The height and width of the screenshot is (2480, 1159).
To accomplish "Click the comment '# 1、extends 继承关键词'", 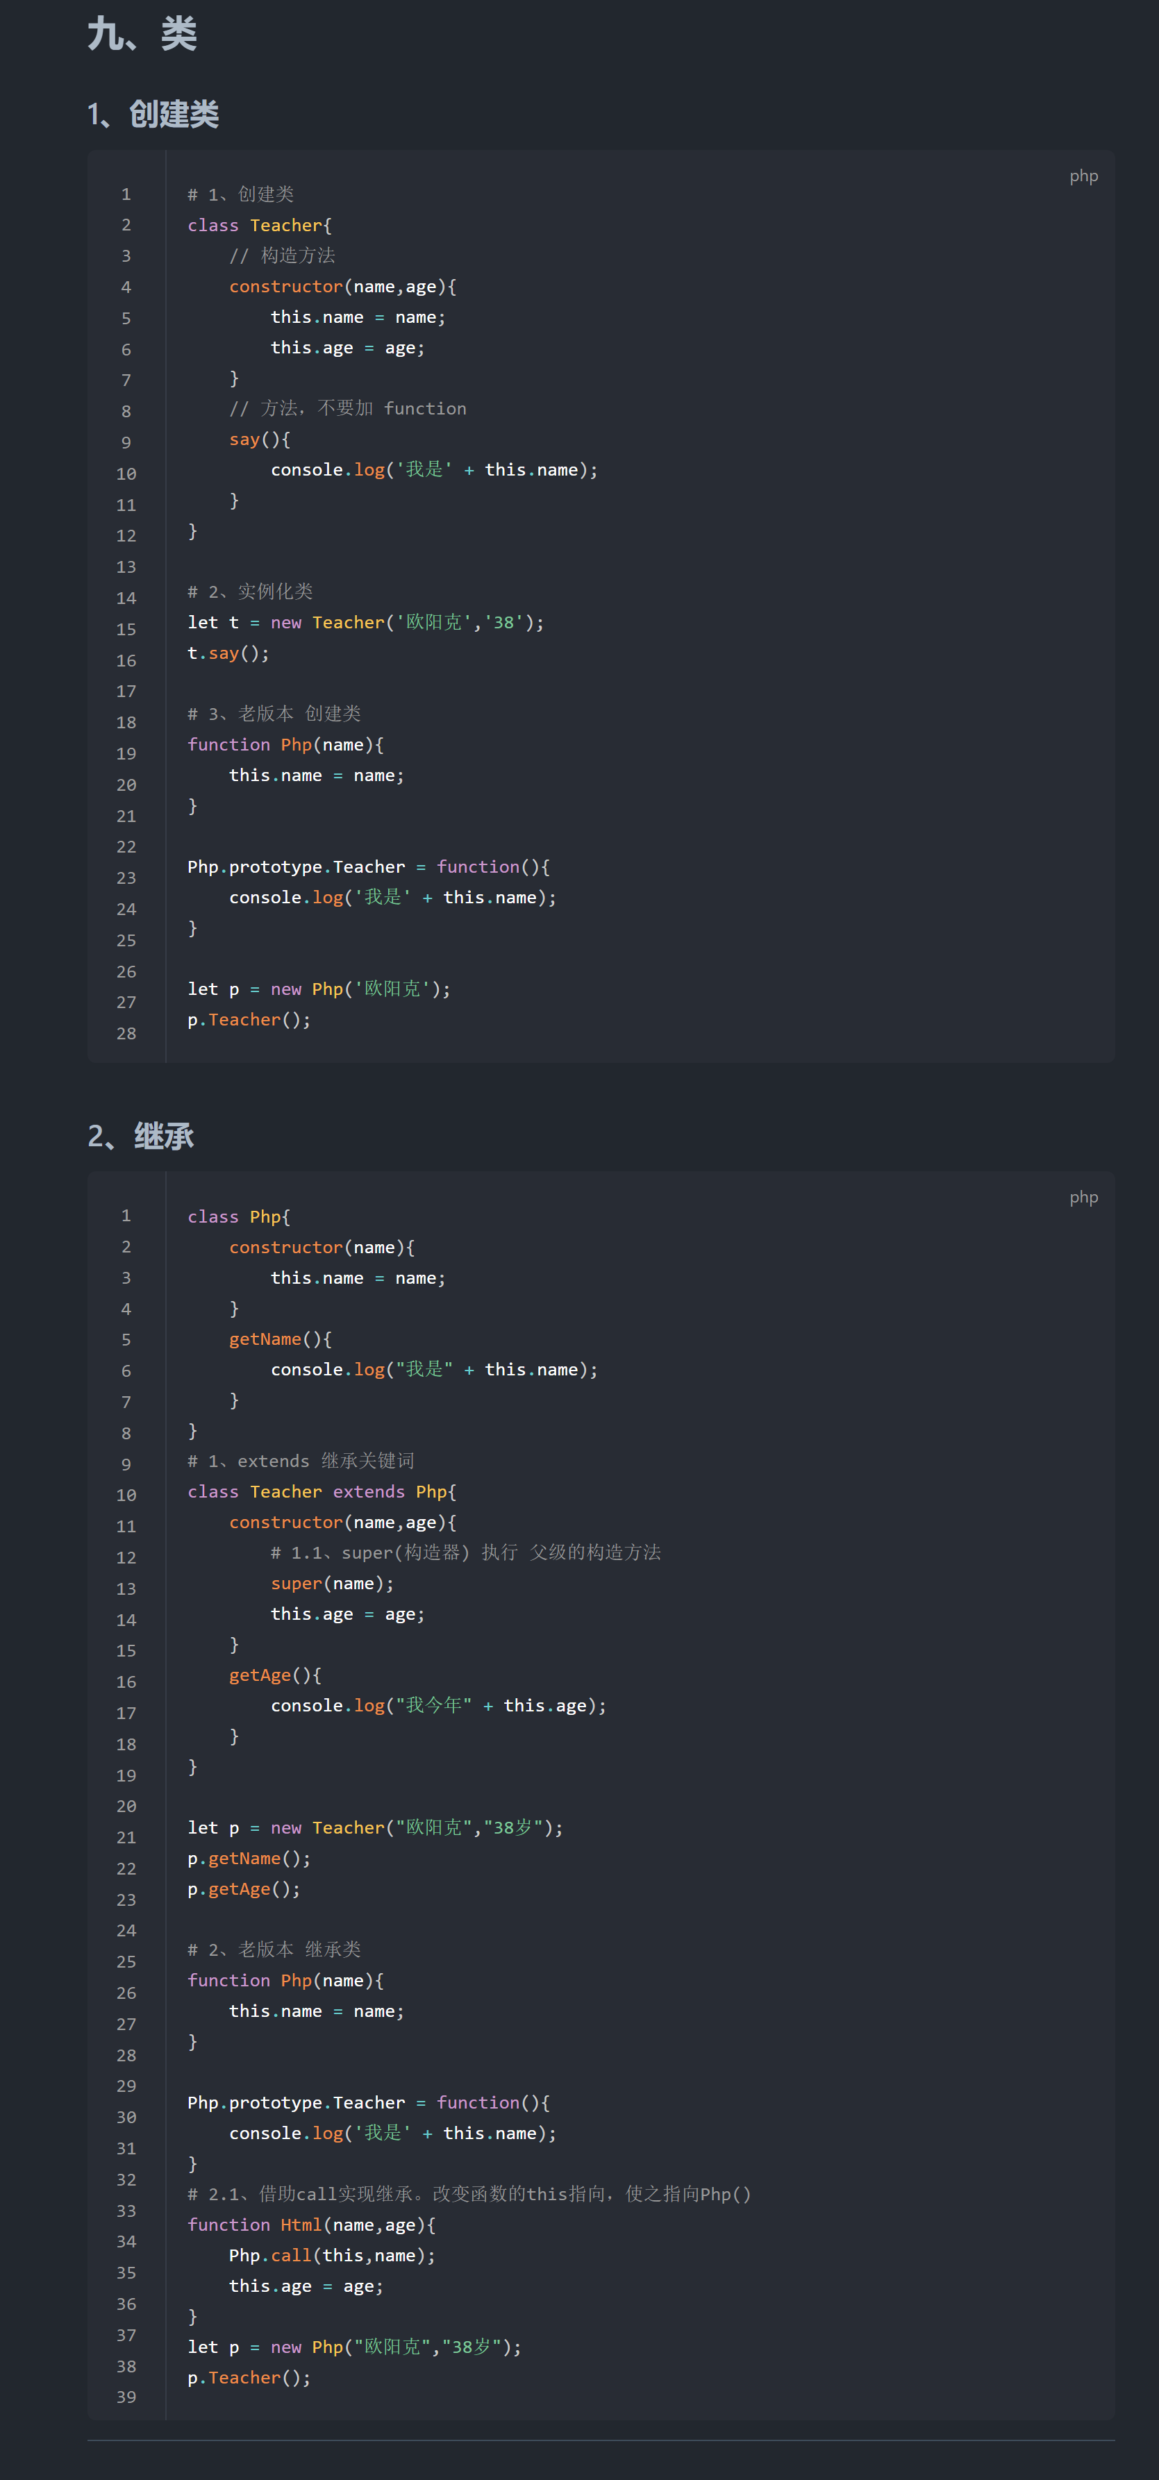I will pyautogui.click(x=300, y=1461).
